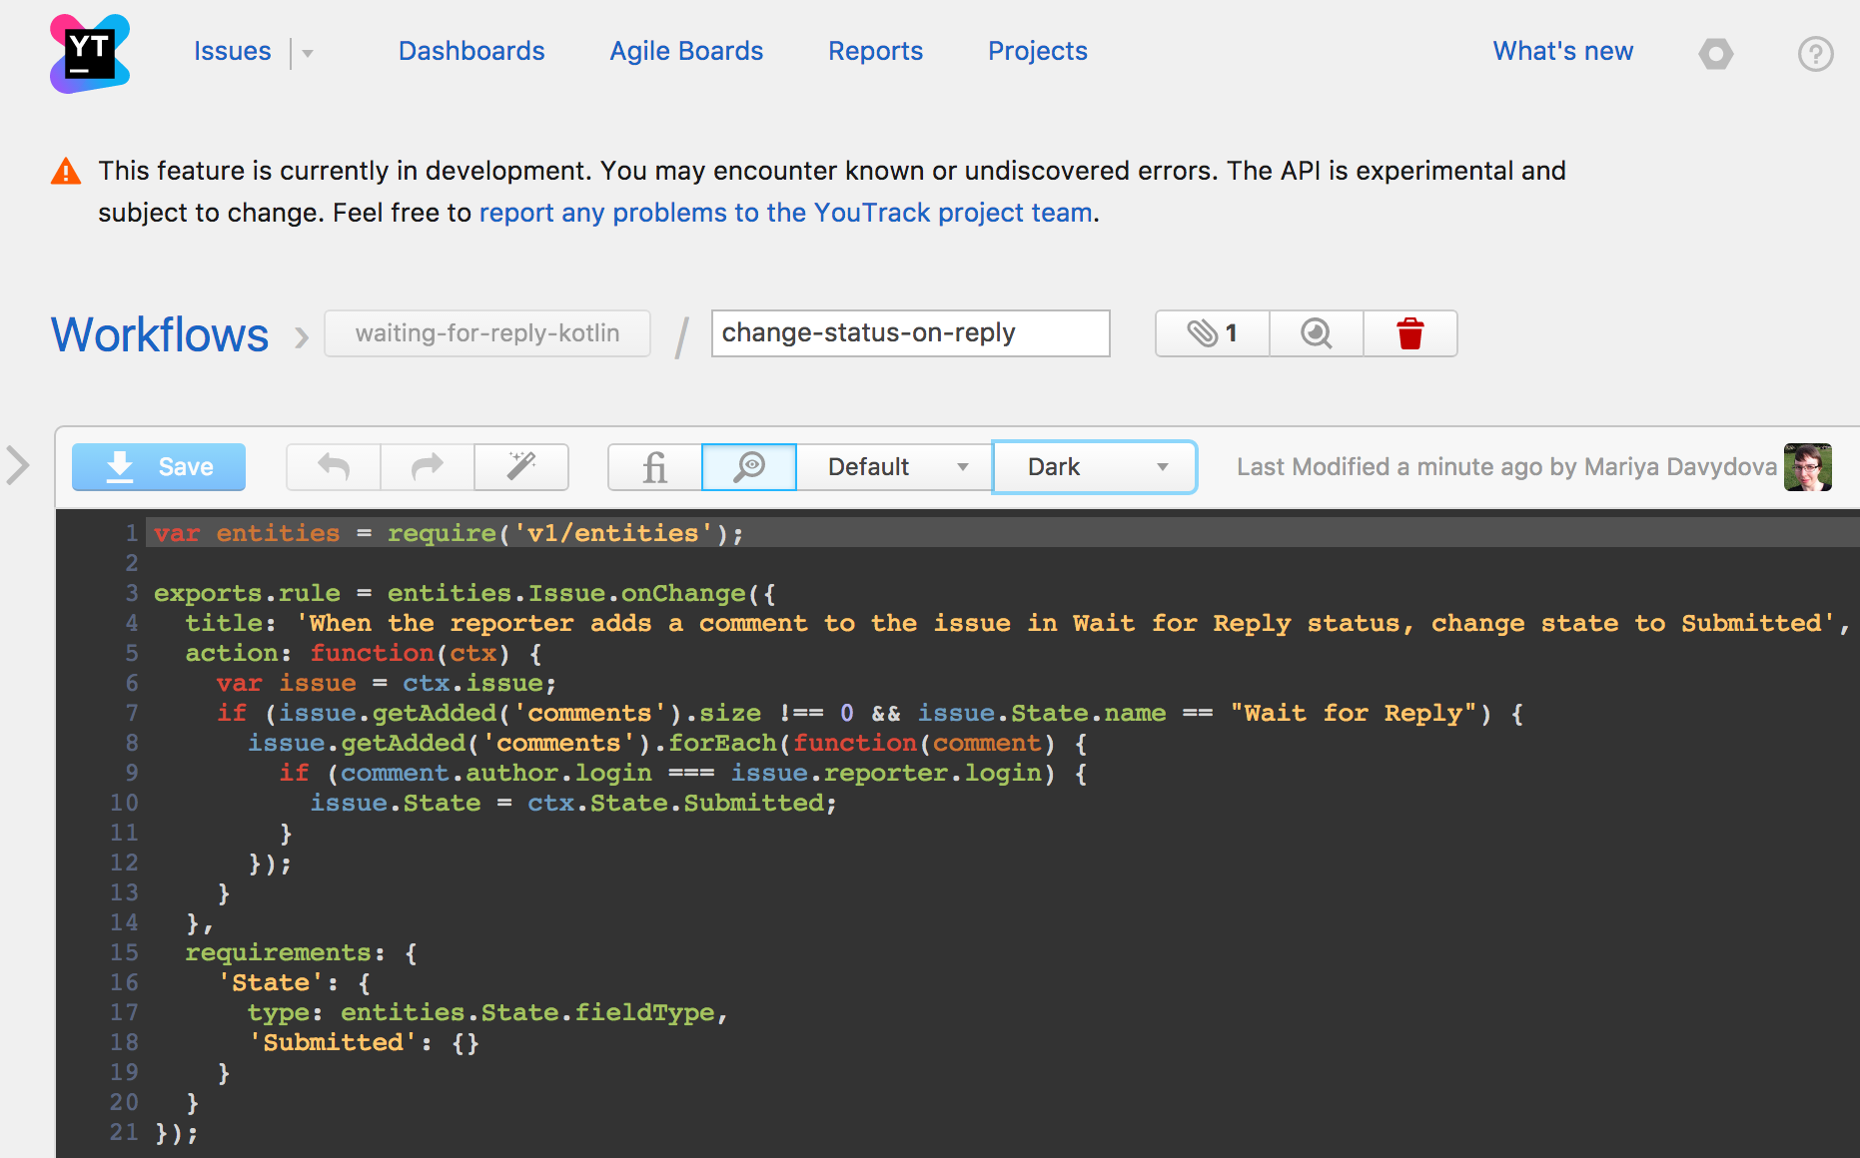The height and width of the screenshot is (1158, 1860).
Task: Go to Agile Boards
Action: pos(686,52)
